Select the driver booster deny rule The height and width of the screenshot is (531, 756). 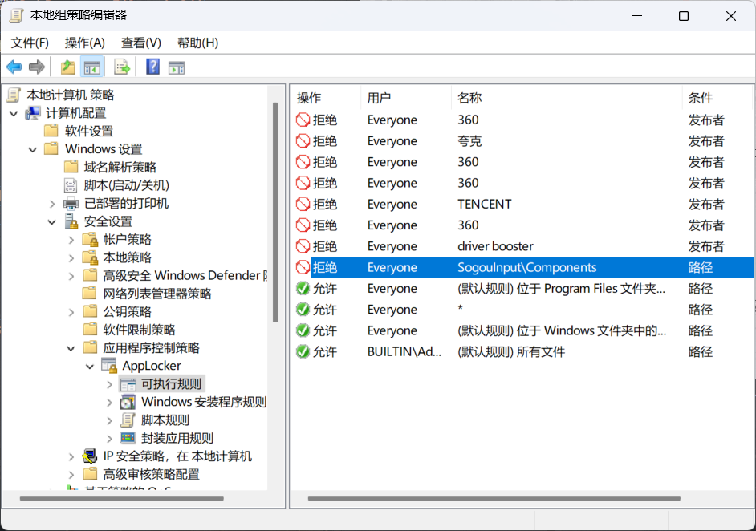click(495, 246)
